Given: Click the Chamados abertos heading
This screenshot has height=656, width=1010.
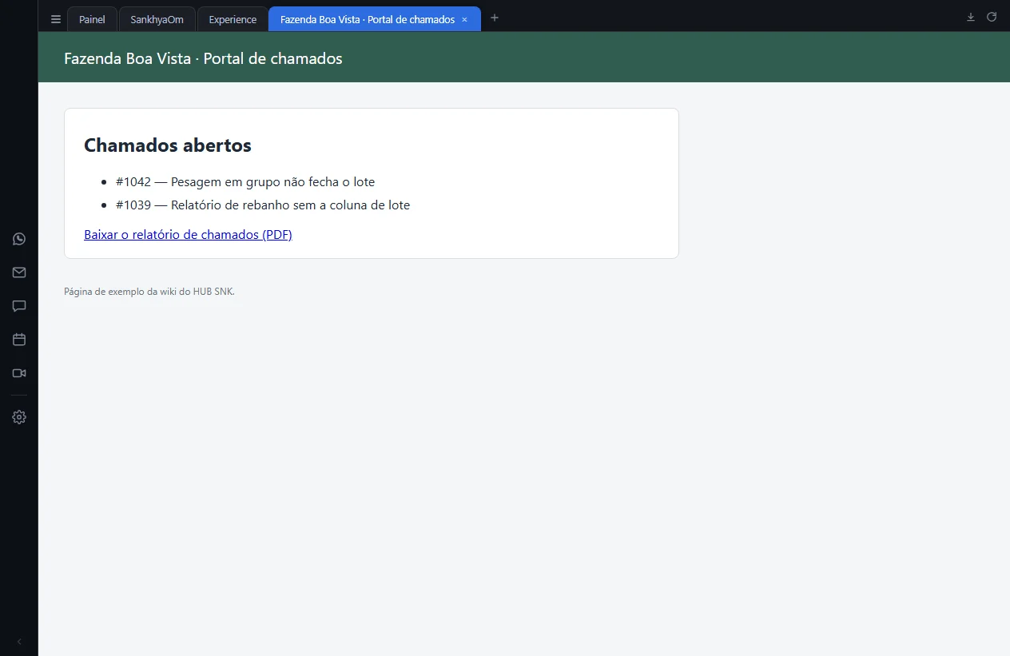Looking at the screenshot, I should point(168,145).
